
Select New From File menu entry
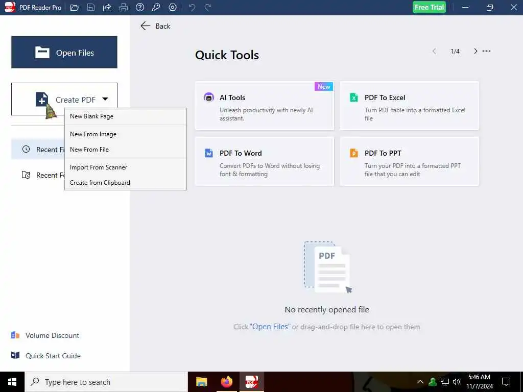pyautogui.click(x=126, y=150)
